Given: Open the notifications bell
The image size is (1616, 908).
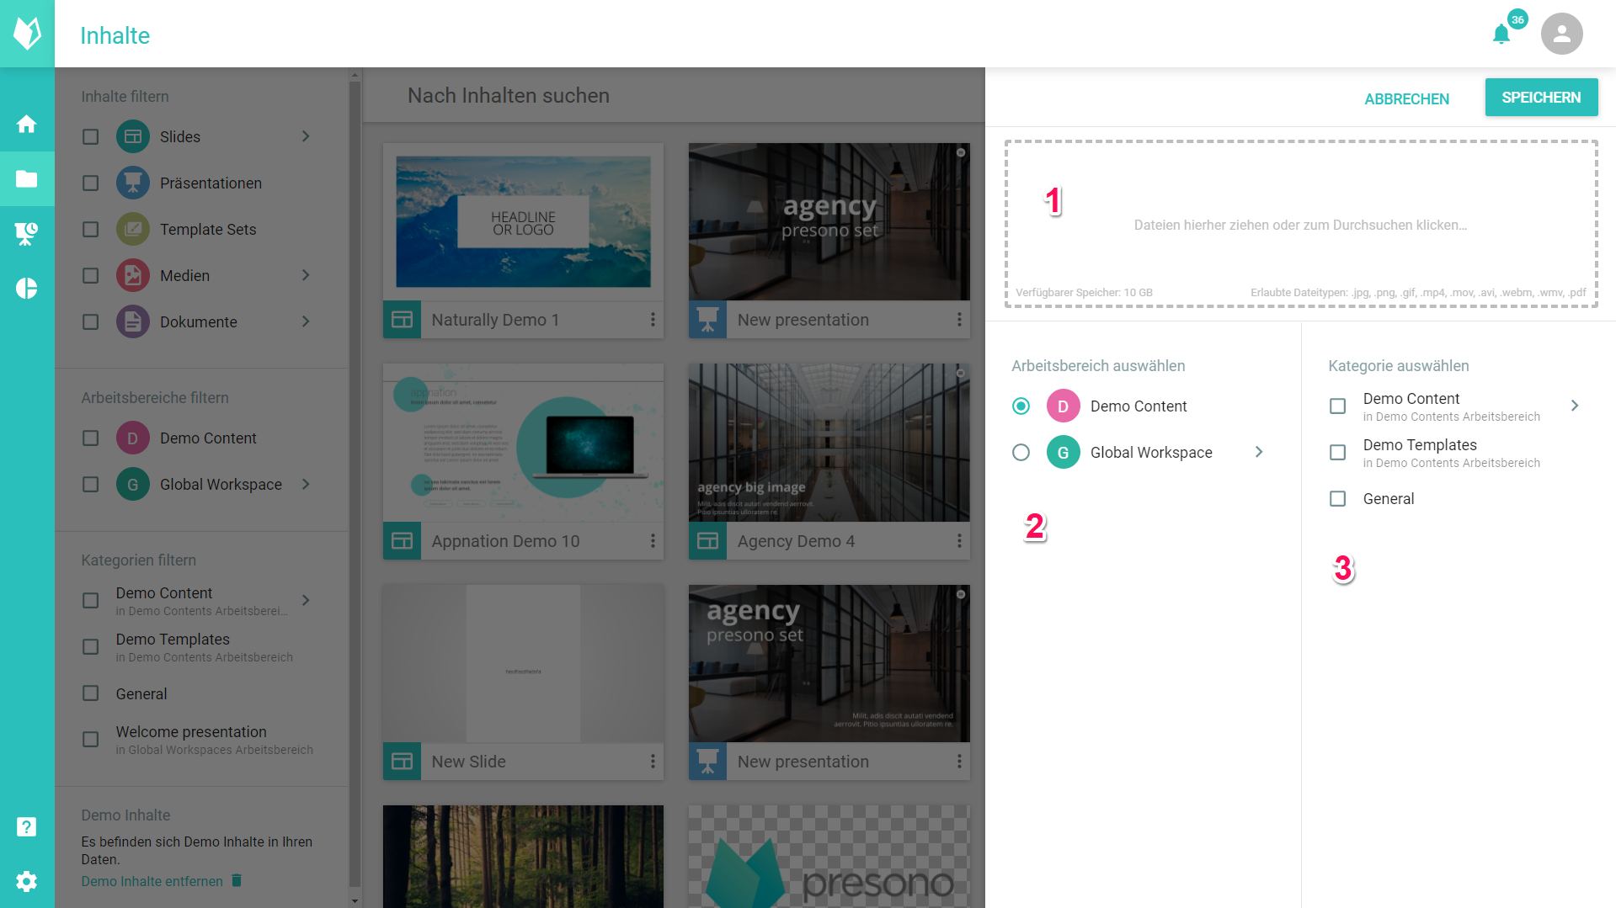Looking at the screenshot, I should (1501, 35).
